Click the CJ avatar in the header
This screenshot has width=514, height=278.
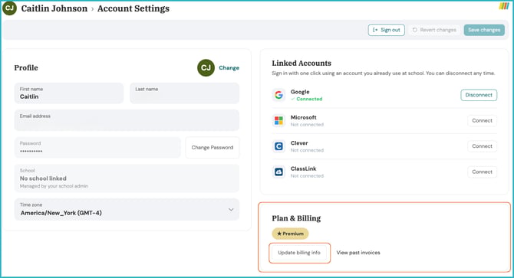(x=9, y=8)
